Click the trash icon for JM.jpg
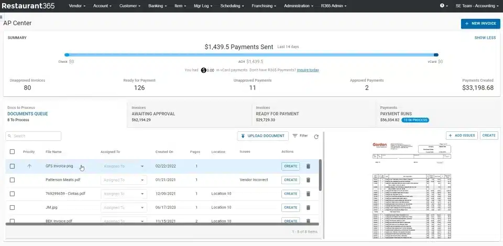The height and width of the screenshot is (246, 503). (x=308, y=207)
